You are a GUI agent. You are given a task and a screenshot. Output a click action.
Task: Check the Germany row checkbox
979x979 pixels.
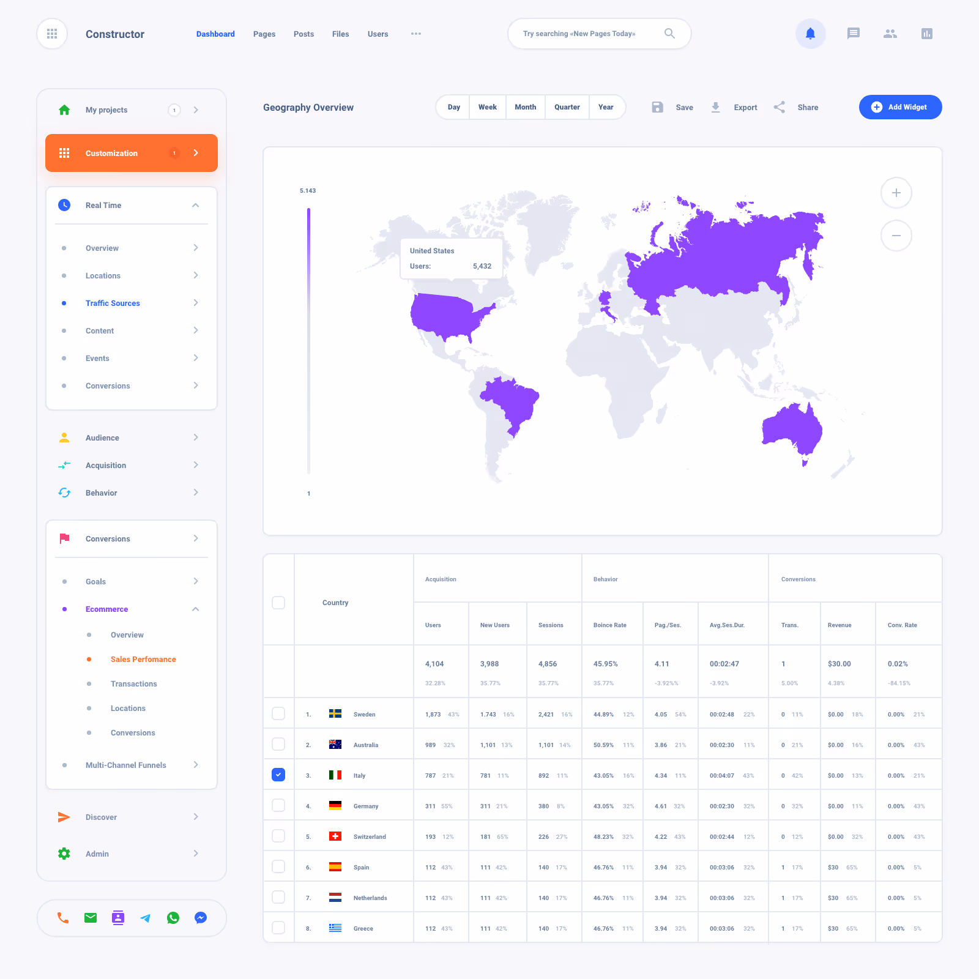[278, 805]
